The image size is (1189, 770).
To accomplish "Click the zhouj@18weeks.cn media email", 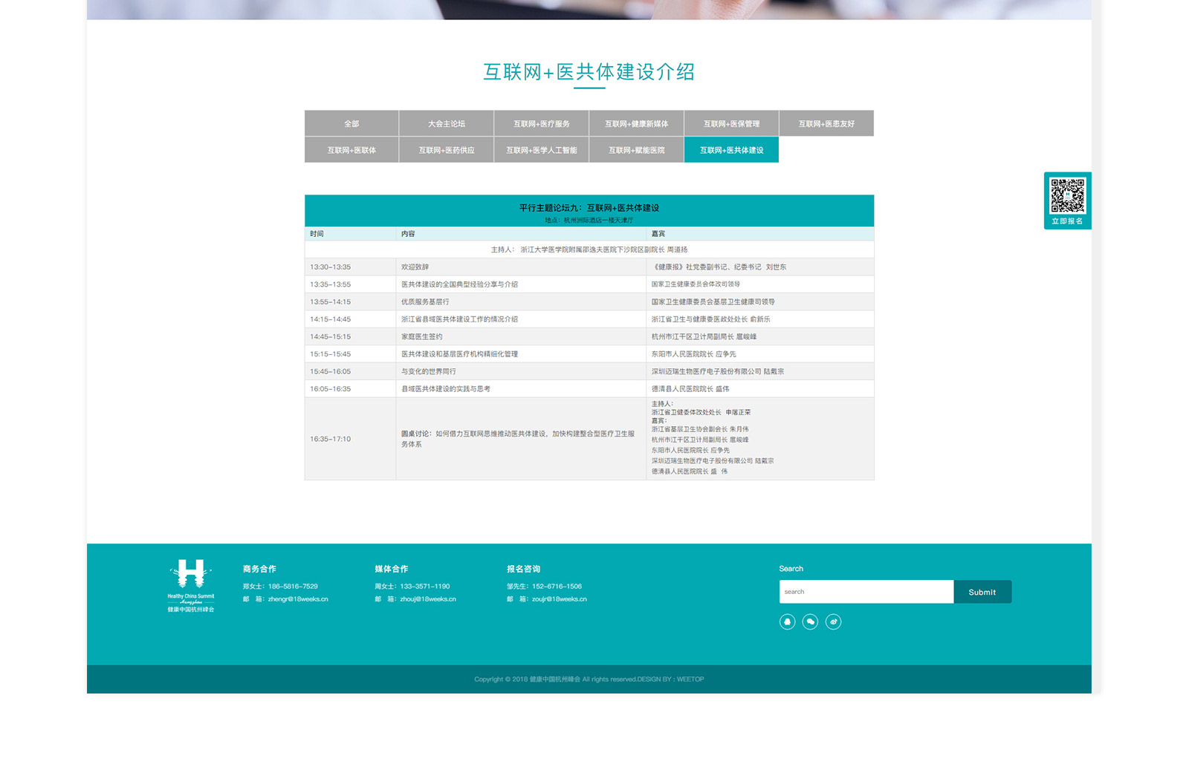I will coord(428,599).
